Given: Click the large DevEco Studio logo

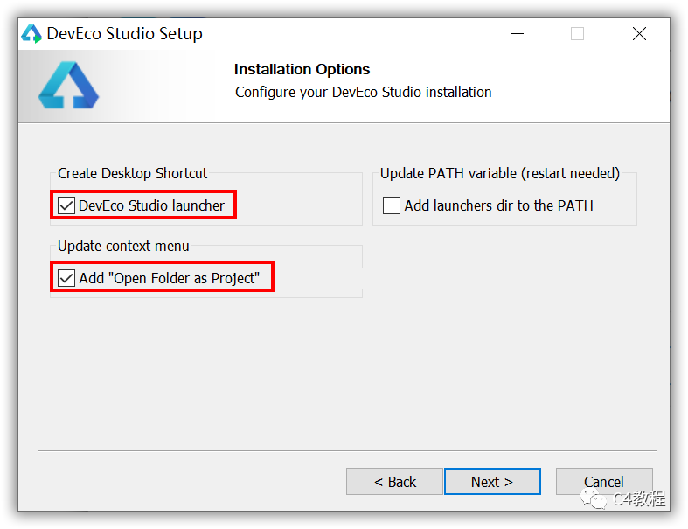Looking at the screenshot, I should [x=68, y=85].
